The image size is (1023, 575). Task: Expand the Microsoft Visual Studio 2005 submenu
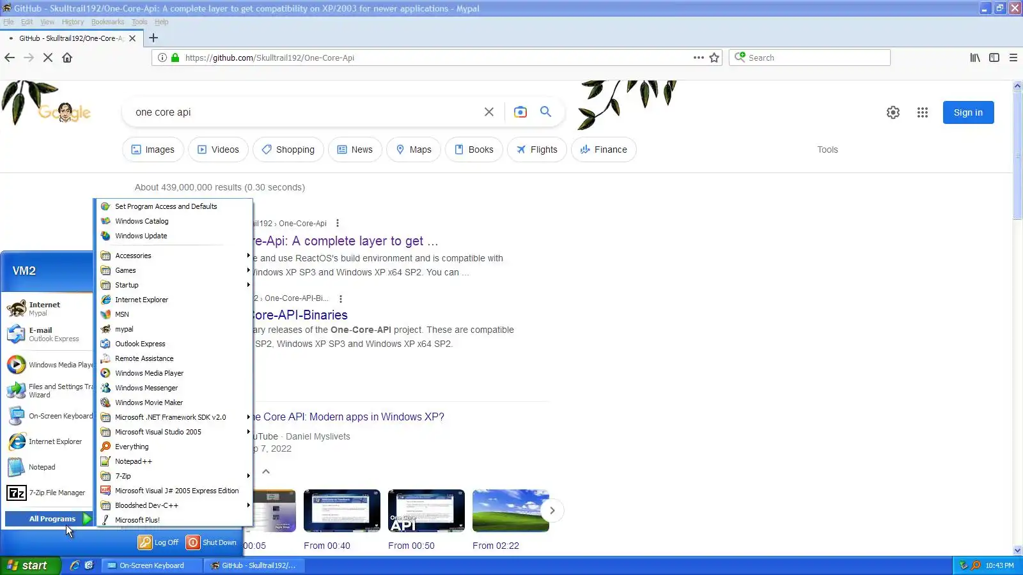click(174, 432)
